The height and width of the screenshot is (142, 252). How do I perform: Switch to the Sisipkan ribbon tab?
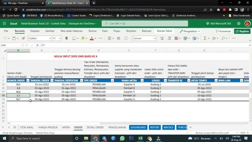[35, 31]
